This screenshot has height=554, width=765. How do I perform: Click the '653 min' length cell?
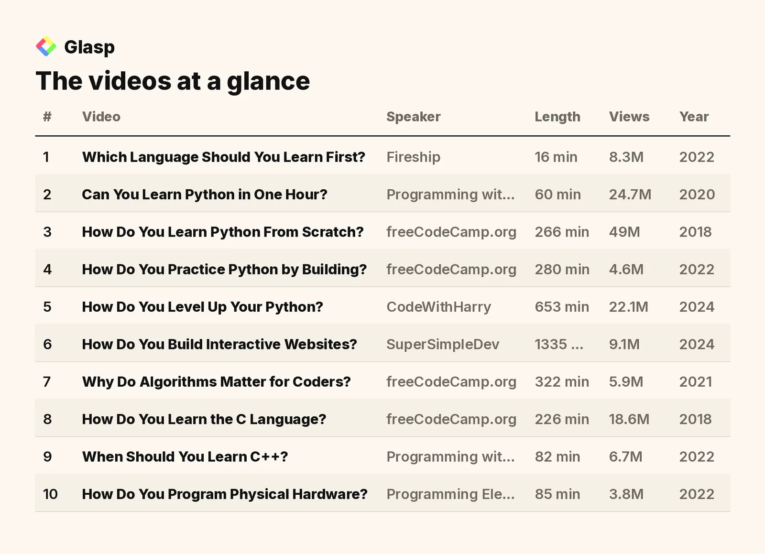click(x=562, y=307)
